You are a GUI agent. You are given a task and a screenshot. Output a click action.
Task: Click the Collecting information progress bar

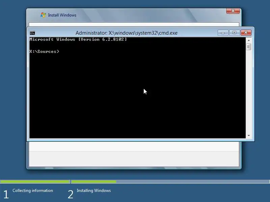[x=35, y=181]
